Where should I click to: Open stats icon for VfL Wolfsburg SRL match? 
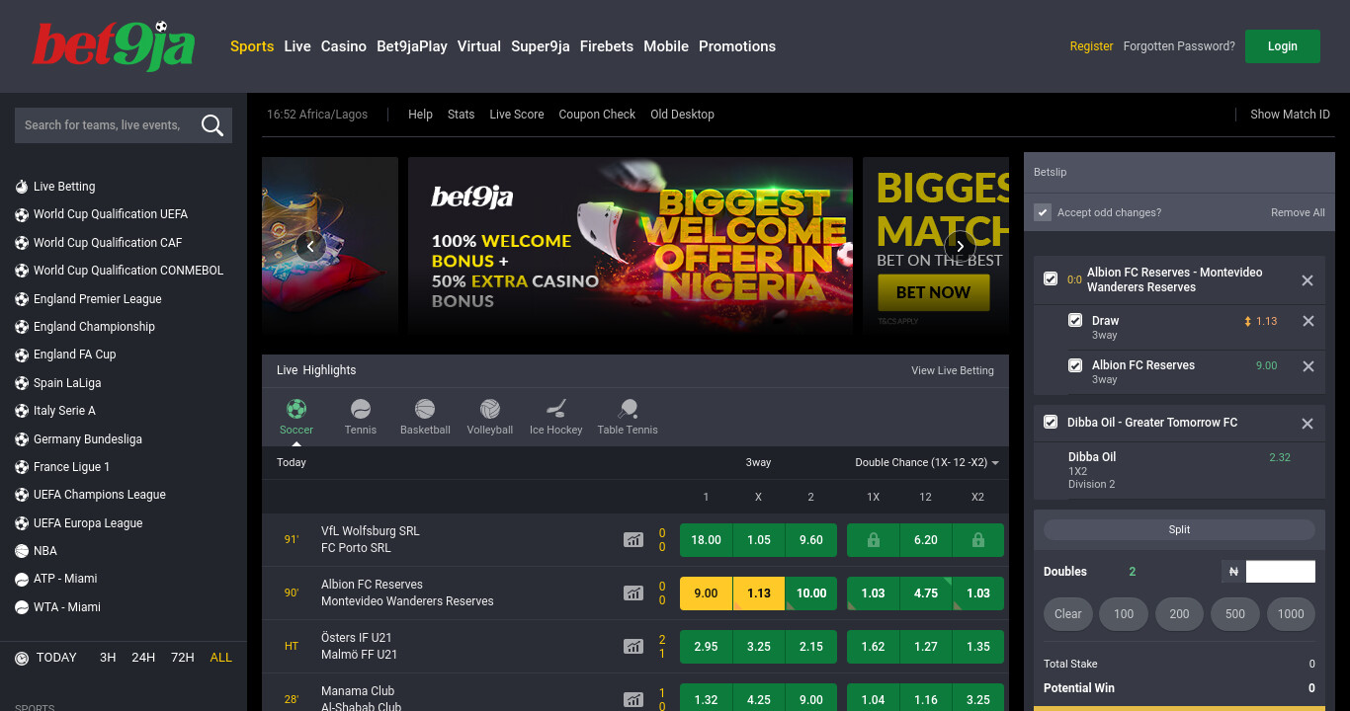coord(633,540)
